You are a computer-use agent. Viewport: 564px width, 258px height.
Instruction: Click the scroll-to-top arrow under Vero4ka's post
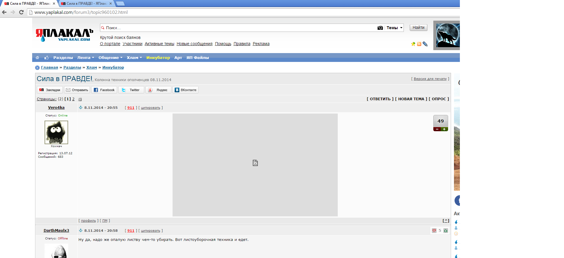[446, 221]
